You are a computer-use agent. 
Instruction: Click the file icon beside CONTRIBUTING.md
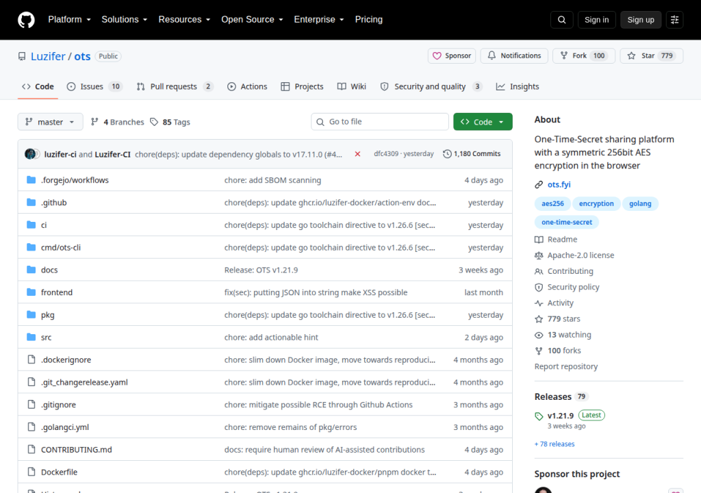[31, 450]
